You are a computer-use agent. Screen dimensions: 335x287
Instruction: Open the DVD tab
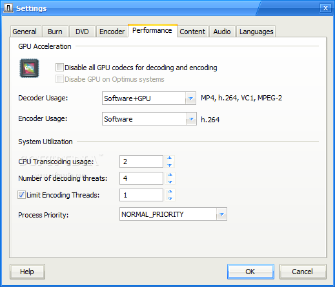[82, 32]
